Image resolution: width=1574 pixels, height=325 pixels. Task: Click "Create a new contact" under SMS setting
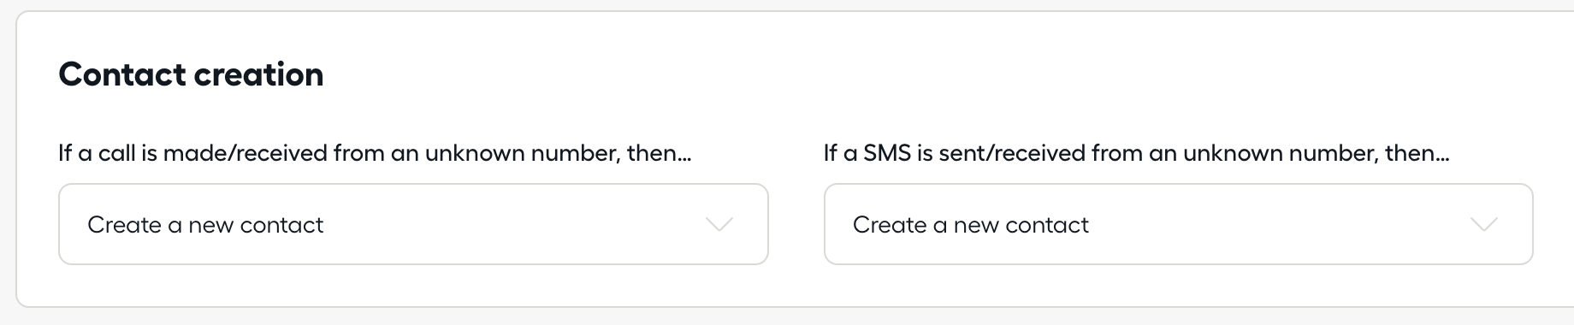971,225
